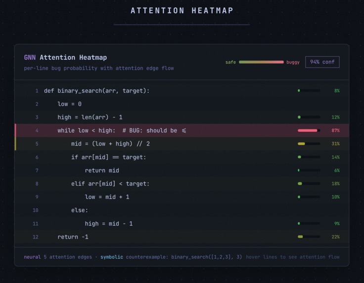This screenshot has height=283, width=364.
Task: Click the 22% percentage value
Action: (335, 237)
